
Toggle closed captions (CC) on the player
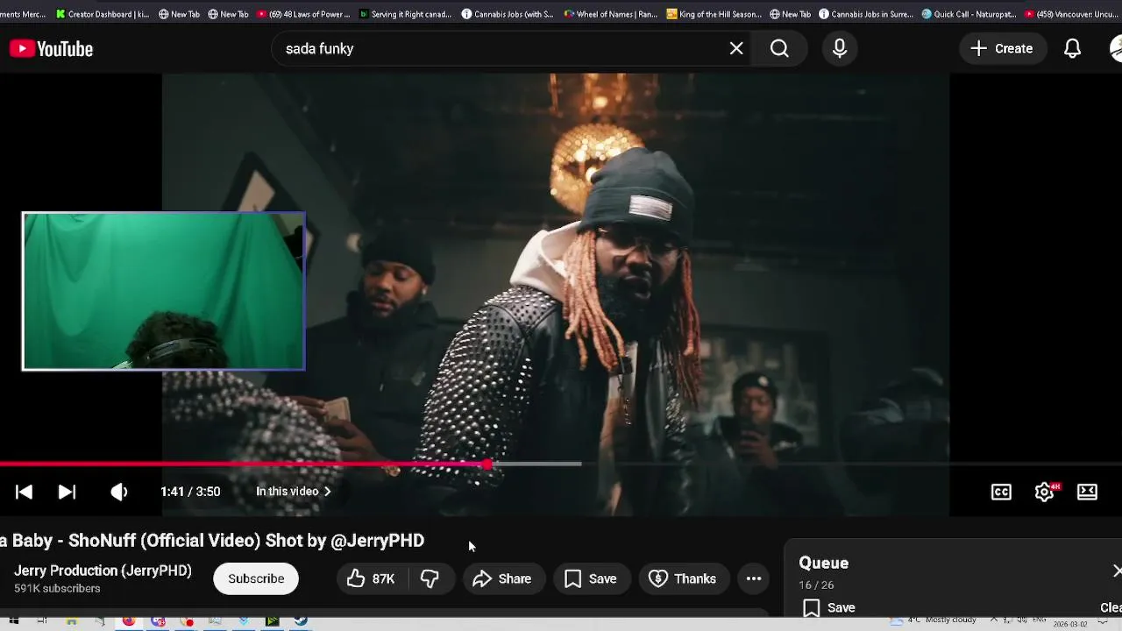(1001, 492)
